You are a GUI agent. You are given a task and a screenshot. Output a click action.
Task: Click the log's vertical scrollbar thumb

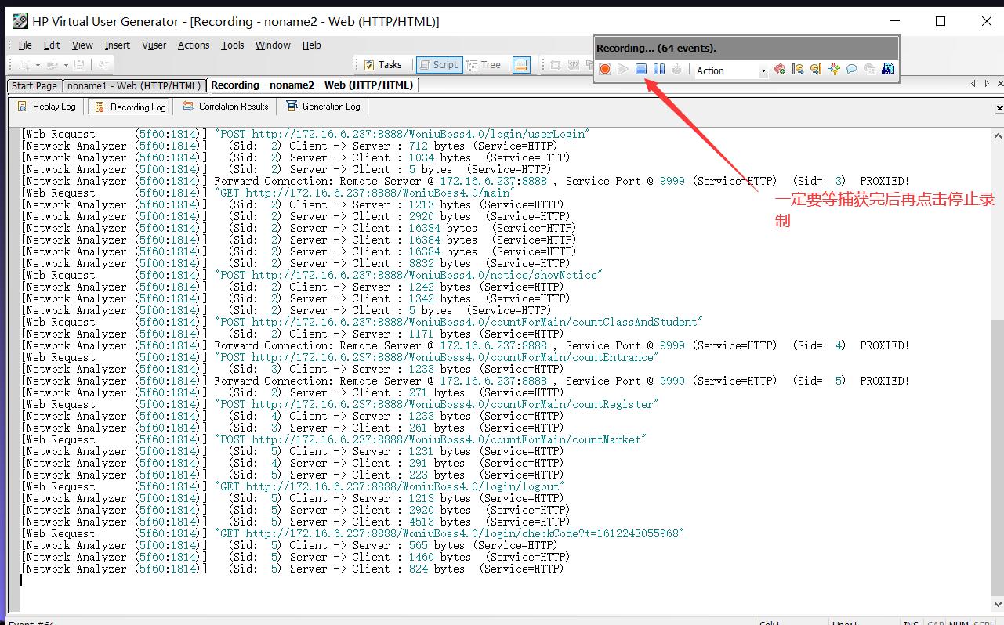point(997,458)
